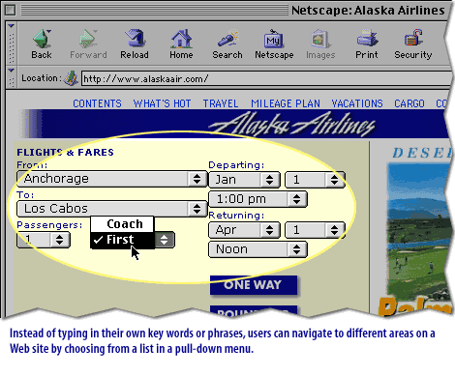
Task: Collapse the navigation toolbar with its triangle
Action: pos(12,26)
